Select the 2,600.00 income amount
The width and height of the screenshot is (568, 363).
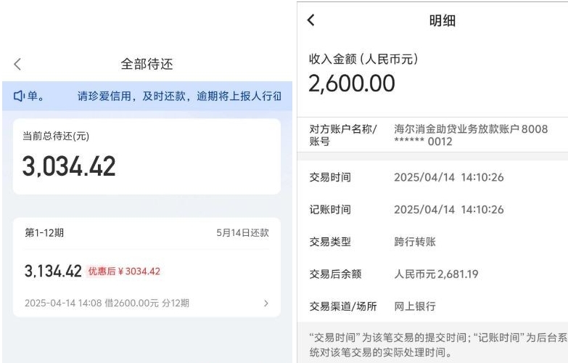coord(352,83)
